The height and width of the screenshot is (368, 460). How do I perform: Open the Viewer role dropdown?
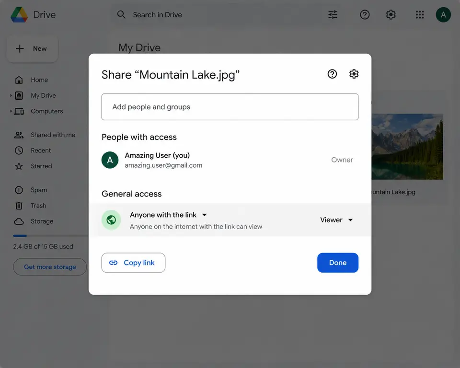click(x=336, y=220)
